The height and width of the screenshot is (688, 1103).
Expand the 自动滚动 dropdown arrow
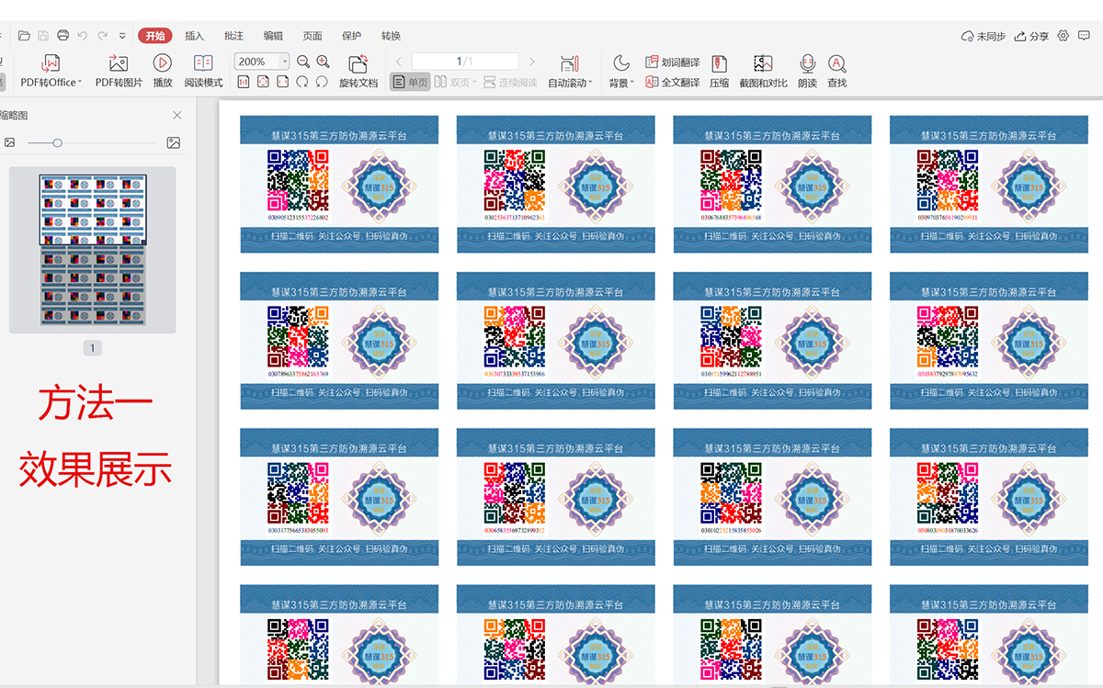coord(591,83)
